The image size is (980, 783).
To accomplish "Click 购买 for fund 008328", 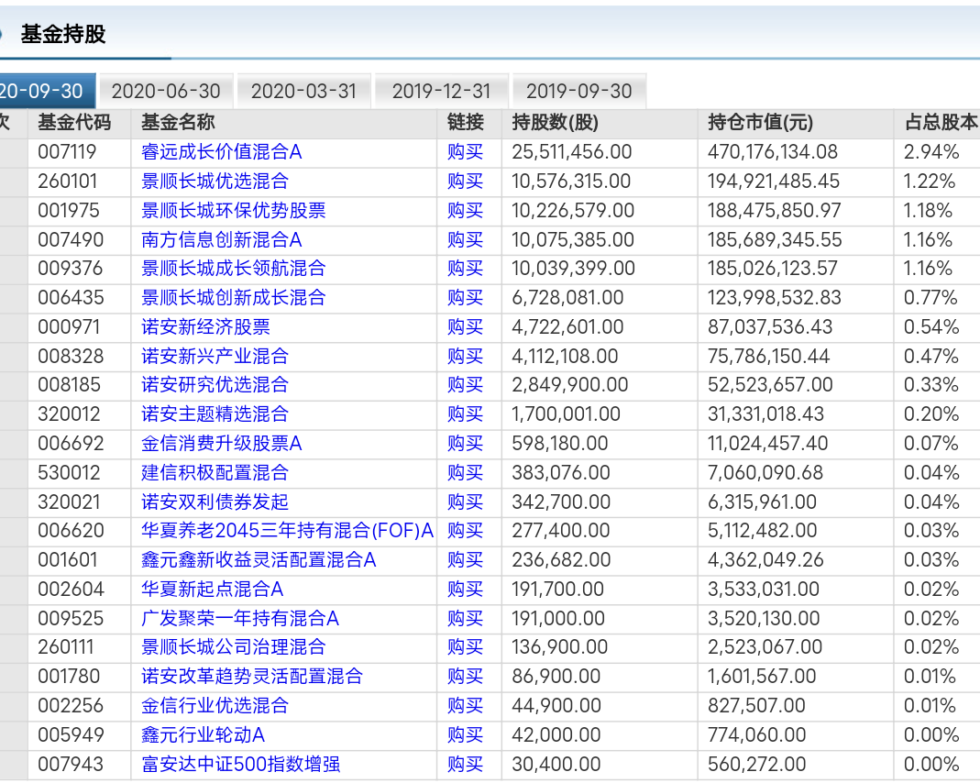I will tap(466, 357).
